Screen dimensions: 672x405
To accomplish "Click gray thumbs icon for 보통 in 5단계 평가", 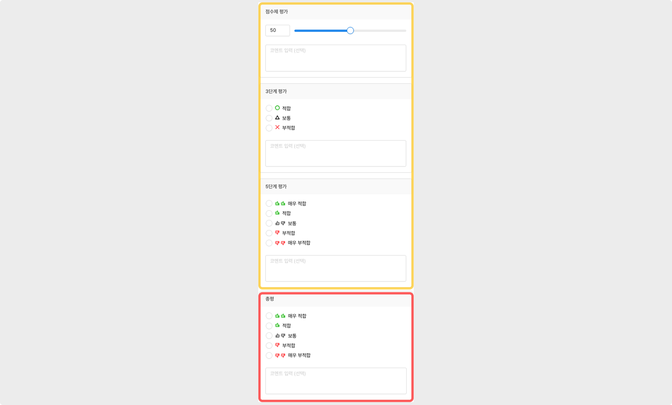I will 280,223.
